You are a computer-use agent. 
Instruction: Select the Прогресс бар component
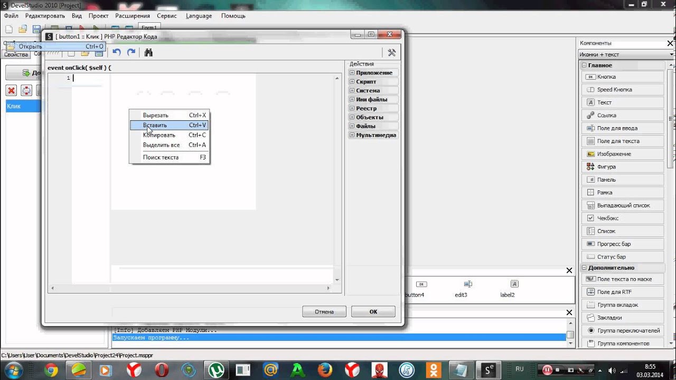pos(623,244)
